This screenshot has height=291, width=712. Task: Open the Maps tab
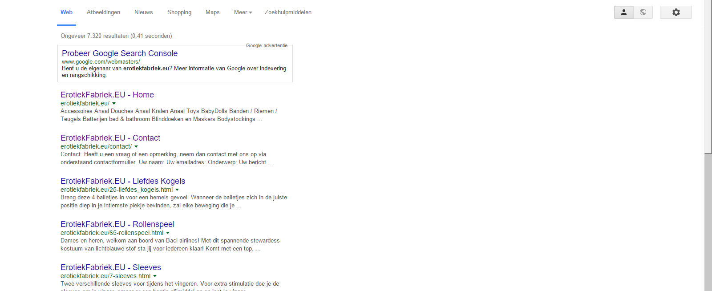(212, 12)
